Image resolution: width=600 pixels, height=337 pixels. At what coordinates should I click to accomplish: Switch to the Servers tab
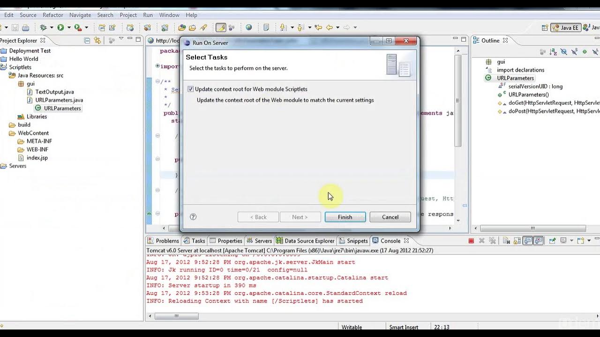[x=259, y=241]
